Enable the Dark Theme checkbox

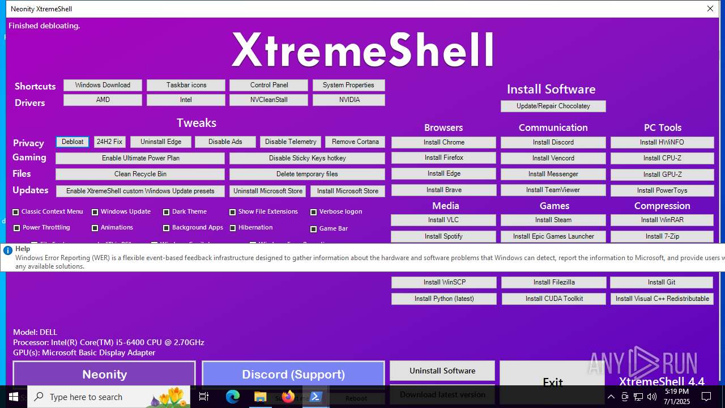[167, 212]
